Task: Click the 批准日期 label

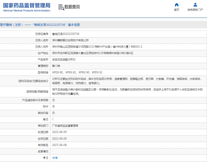Action: [x=43, y=132]
